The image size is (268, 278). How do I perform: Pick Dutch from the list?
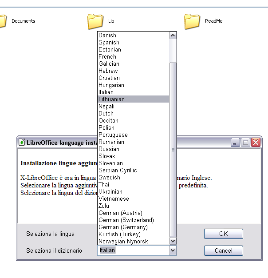click(133, 113)
